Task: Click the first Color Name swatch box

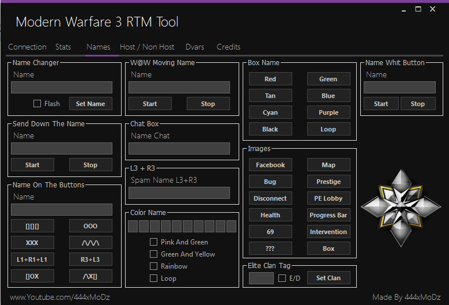Action: (133, 226)
